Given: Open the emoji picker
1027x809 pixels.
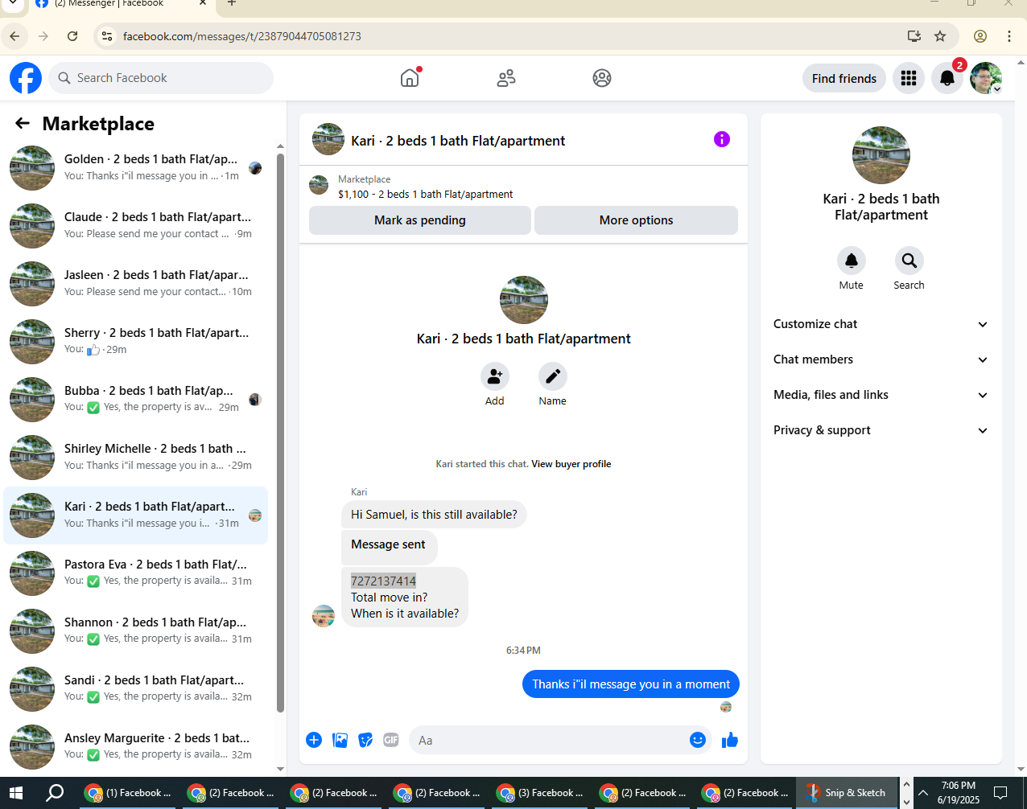Looking at the screenshot, I should click(x=698, y=740).
